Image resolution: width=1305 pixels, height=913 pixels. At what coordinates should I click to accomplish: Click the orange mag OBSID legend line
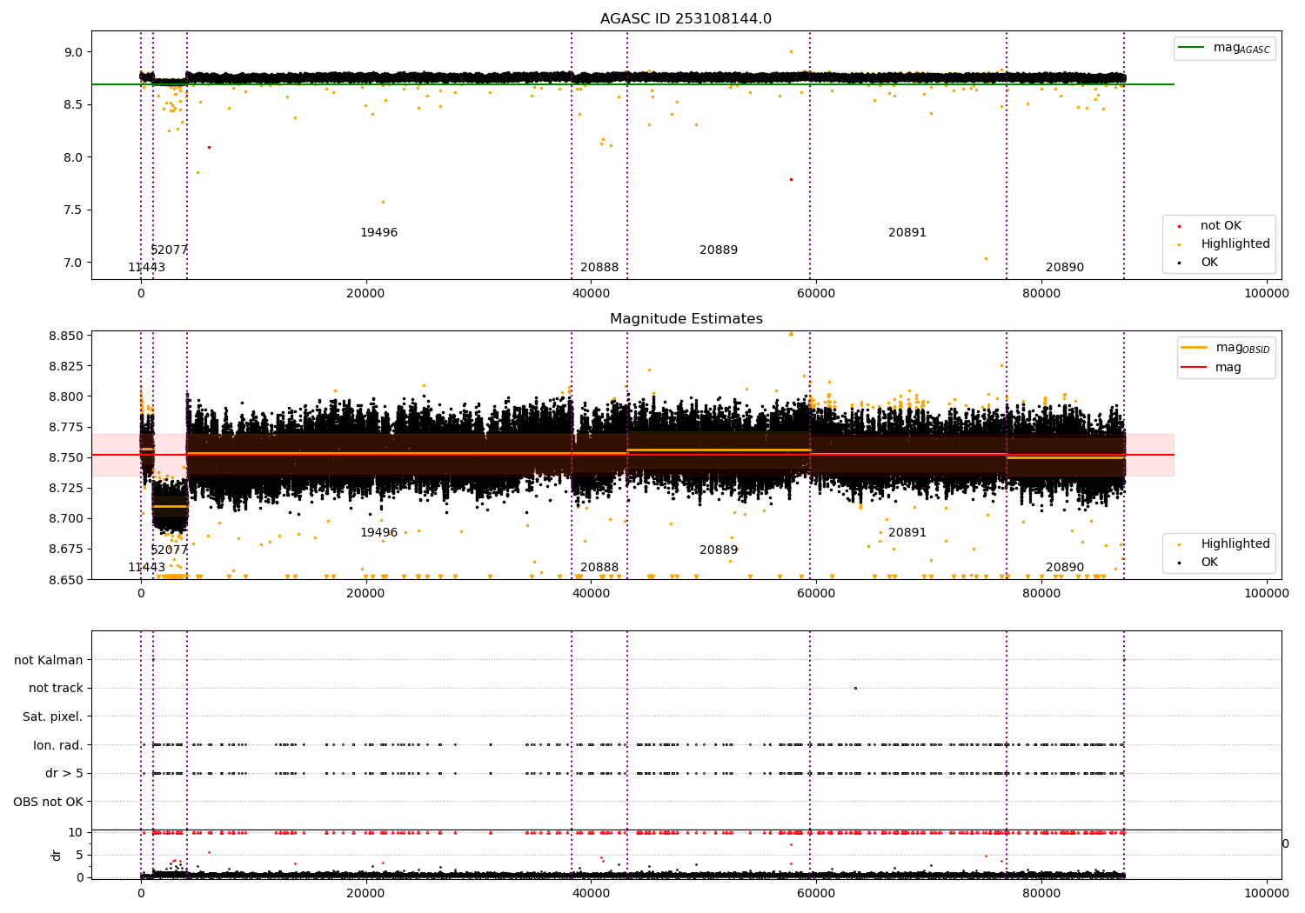coord(1194,348)
